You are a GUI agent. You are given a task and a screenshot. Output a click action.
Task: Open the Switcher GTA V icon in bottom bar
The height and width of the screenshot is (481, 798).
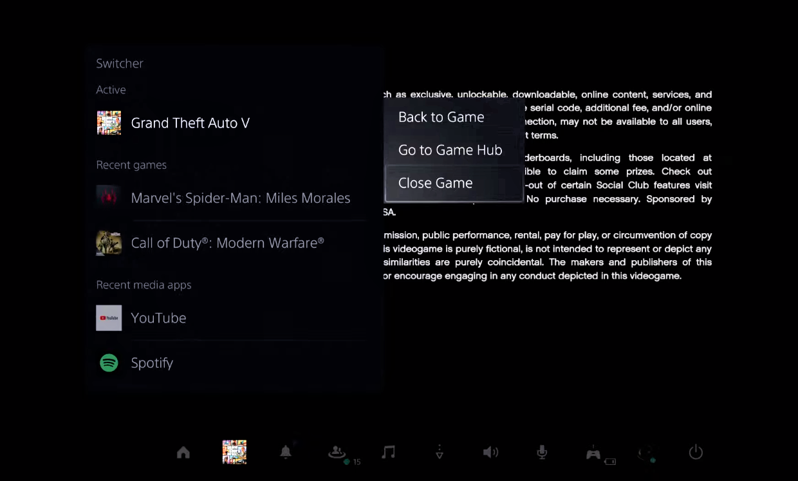point(234,453)
